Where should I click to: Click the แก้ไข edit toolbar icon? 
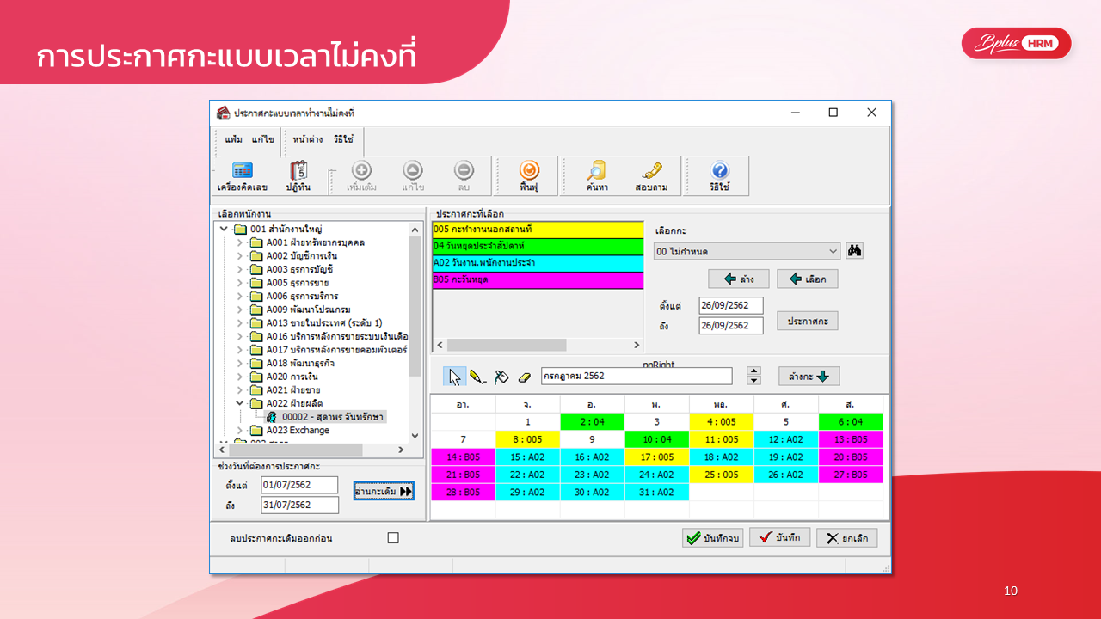pyautogui.click(x=413, y=176)
